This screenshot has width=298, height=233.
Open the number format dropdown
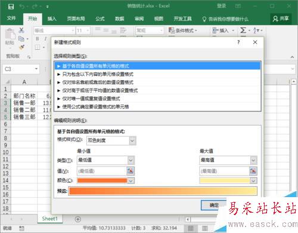161,30
